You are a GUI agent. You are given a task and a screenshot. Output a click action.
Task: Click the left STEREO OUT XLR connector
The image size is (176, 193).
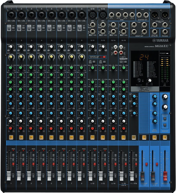coord(154,14)
